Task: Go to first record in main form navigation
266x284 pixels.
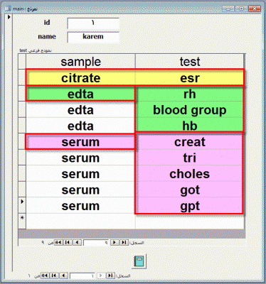Action: pos(110,275)
